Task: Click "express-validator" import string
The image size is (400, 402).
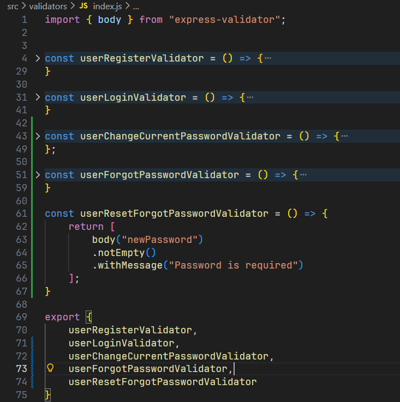Action: point(224,20)
